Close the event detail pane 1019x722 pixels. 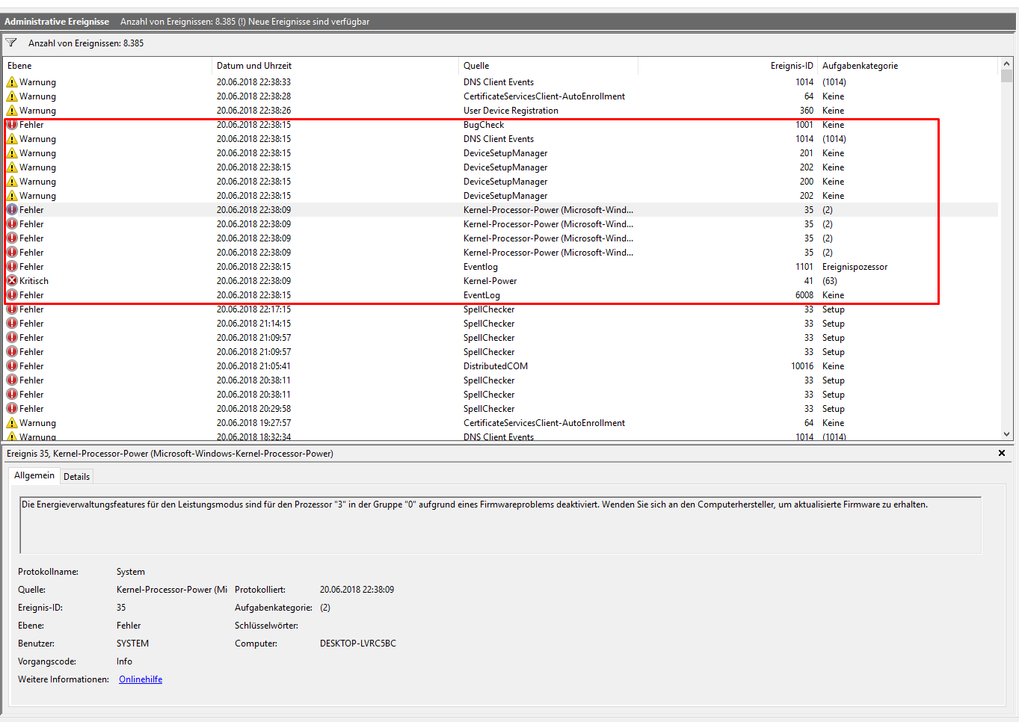point(1002,453)
